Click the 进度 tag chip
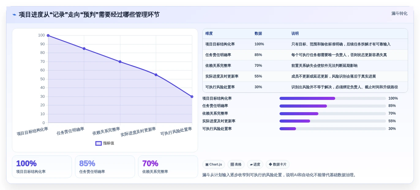 (255, 164)
